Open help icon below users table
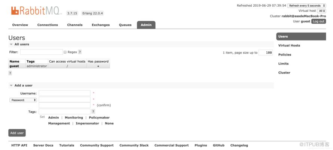This screenshot has width=333, height=150. point(10,73)
